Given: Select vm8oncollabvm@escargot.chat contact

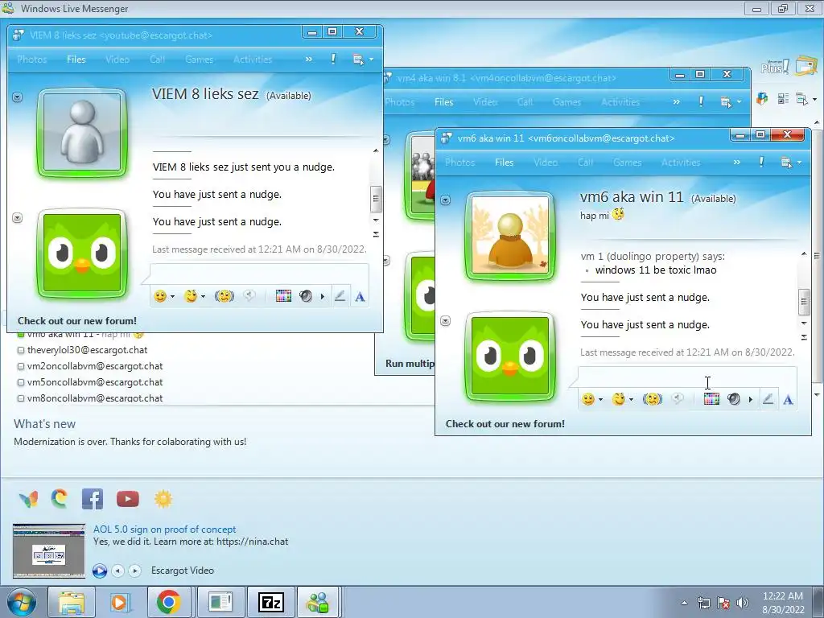Looking at the screenshot, I should (x=95, y=398).
